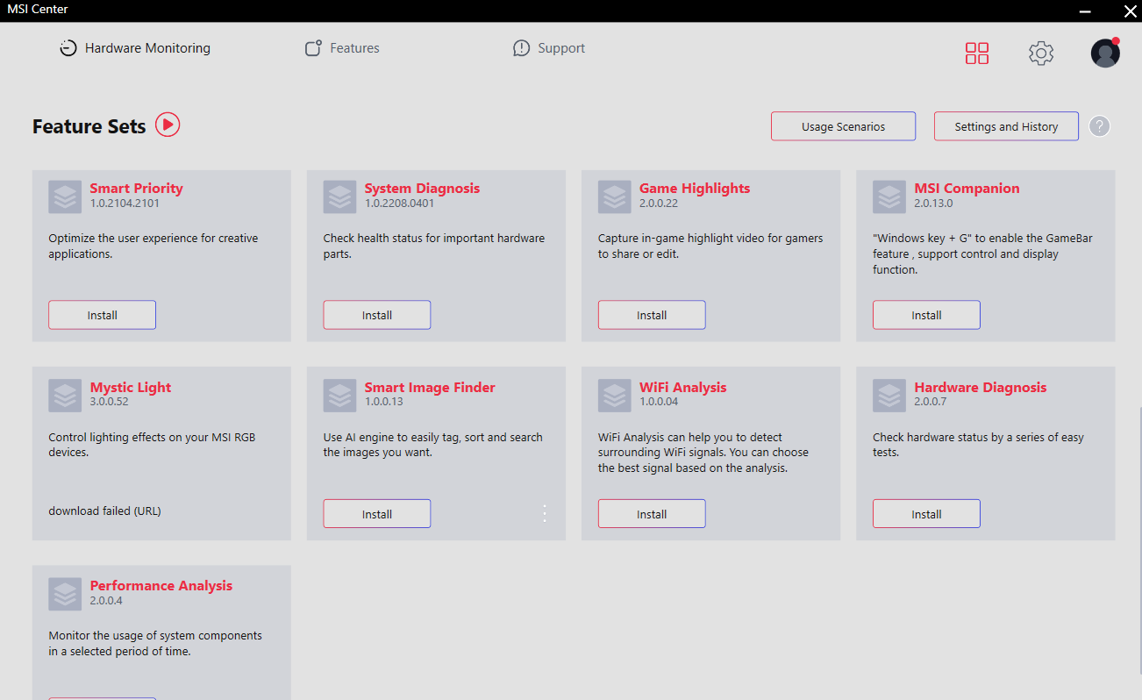Click version number 2.0.0.4
The width and height of the screenshot is (1142, 700).
click(x=106, y=601)
